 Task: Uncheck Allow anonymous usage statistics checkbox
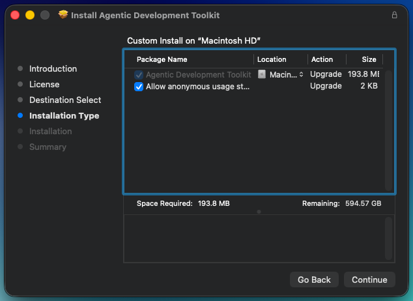(139, 87)
